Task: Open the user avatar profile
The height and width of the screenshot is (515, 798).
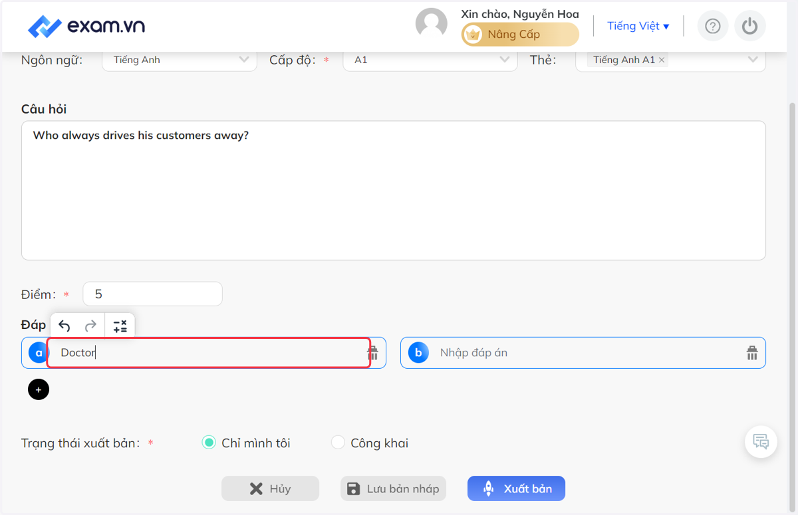Action: [432, 25]
